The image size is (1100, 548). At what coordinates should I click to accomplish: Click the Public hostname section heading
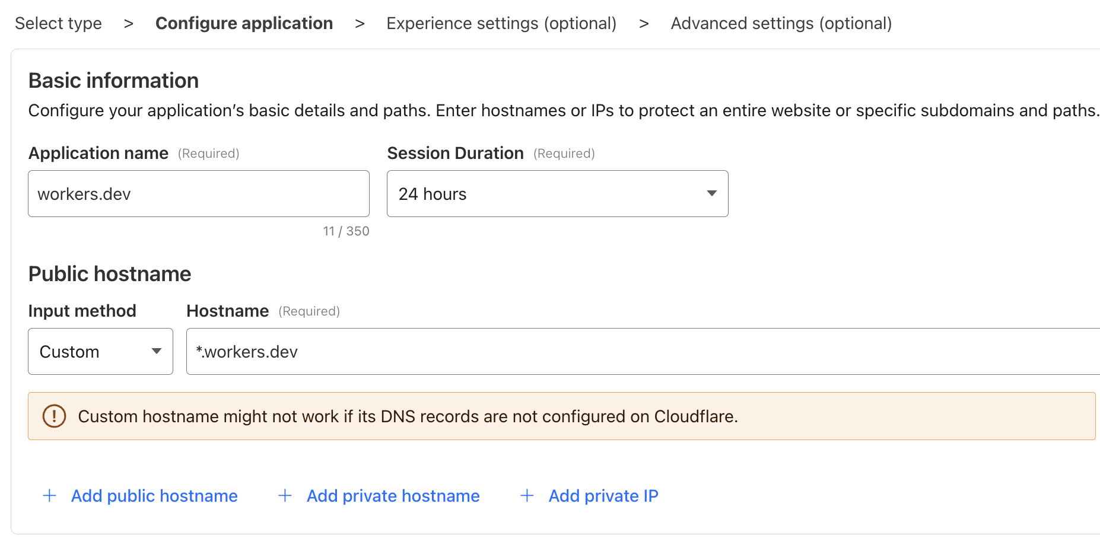pyautogui.click(x=110, y=274)
